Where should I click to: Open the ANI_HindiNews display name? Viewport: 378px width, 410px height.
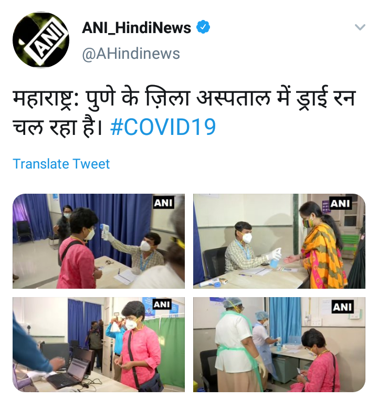136,27
